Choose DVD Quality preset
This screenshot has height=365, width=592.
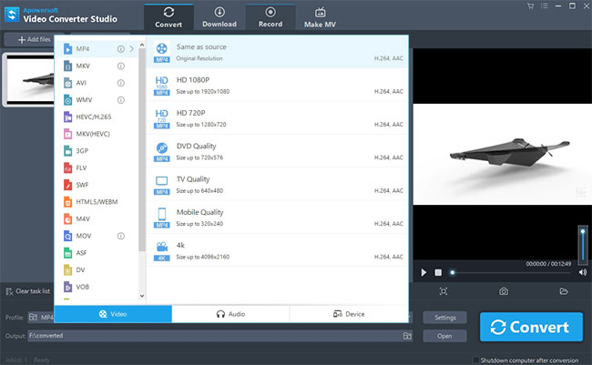tap(278, 151)
